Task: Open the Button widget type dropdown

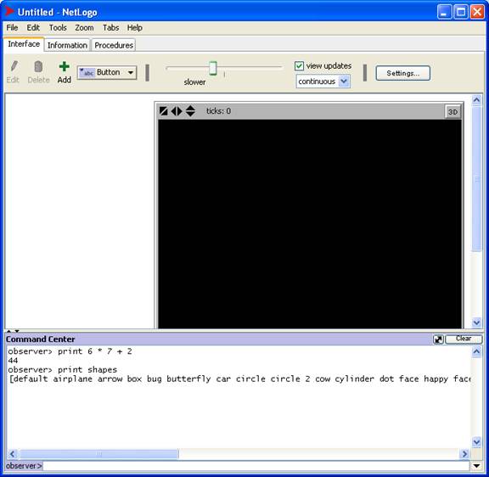Action: tap(107, 72)
